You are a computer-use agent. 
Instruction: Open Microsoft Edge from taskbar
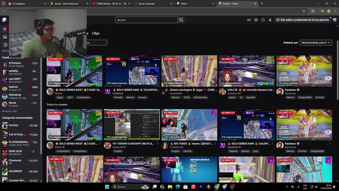tap(178, 187)
